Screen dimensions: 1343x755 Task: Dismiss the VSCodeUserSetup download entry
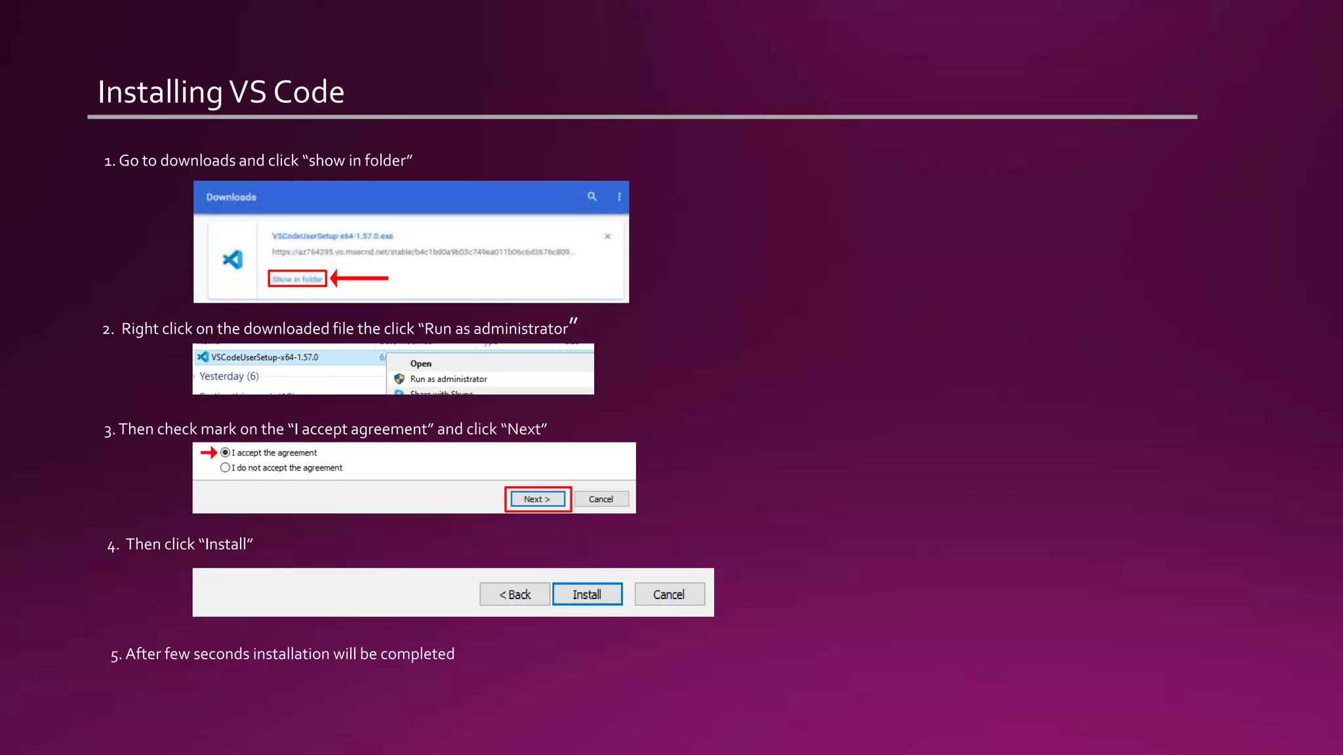(608, 237)
